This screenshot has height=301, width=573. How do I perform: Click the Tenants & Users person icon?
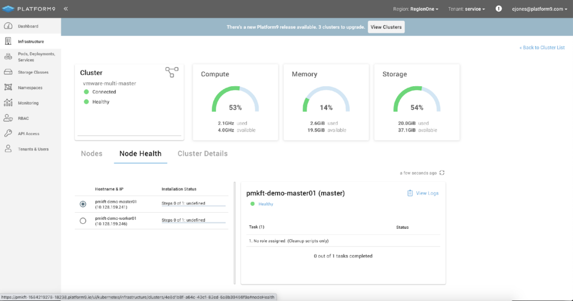click(8, 149)
